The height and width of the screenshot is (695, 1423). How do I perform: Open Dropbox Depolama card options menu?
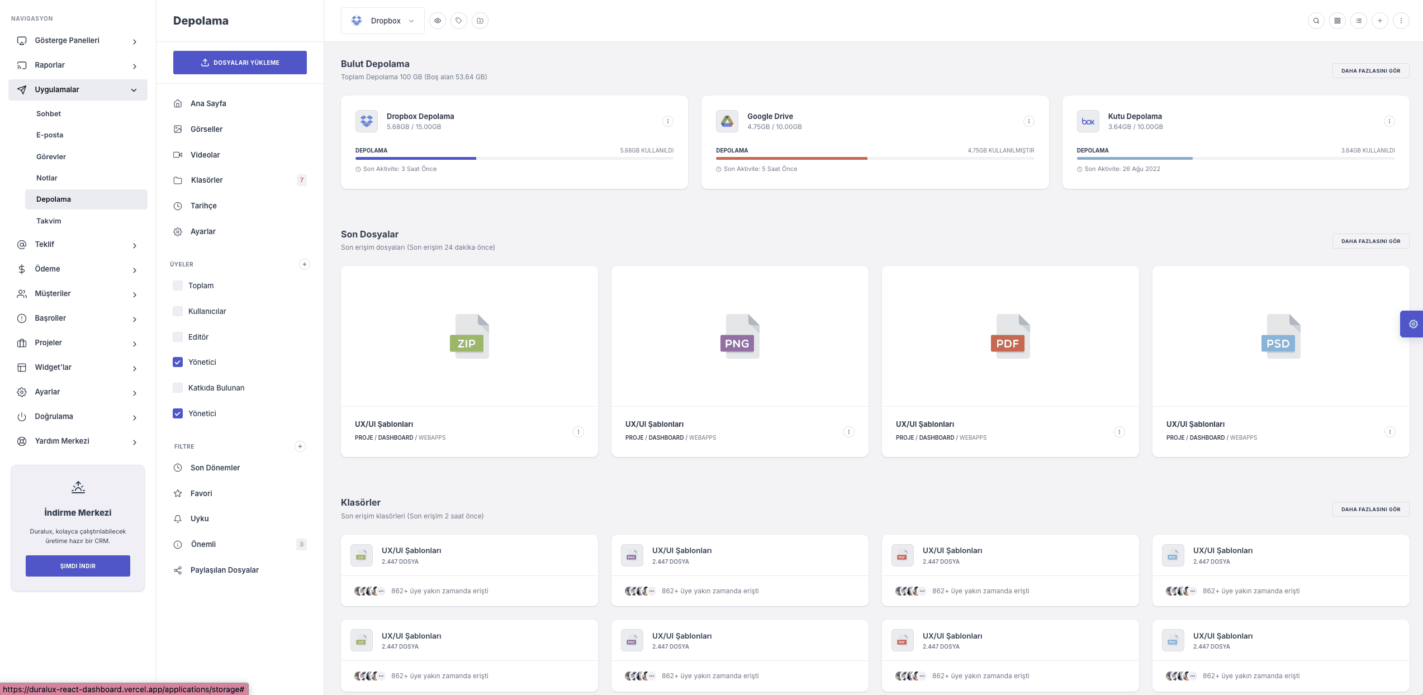point(667,121)
